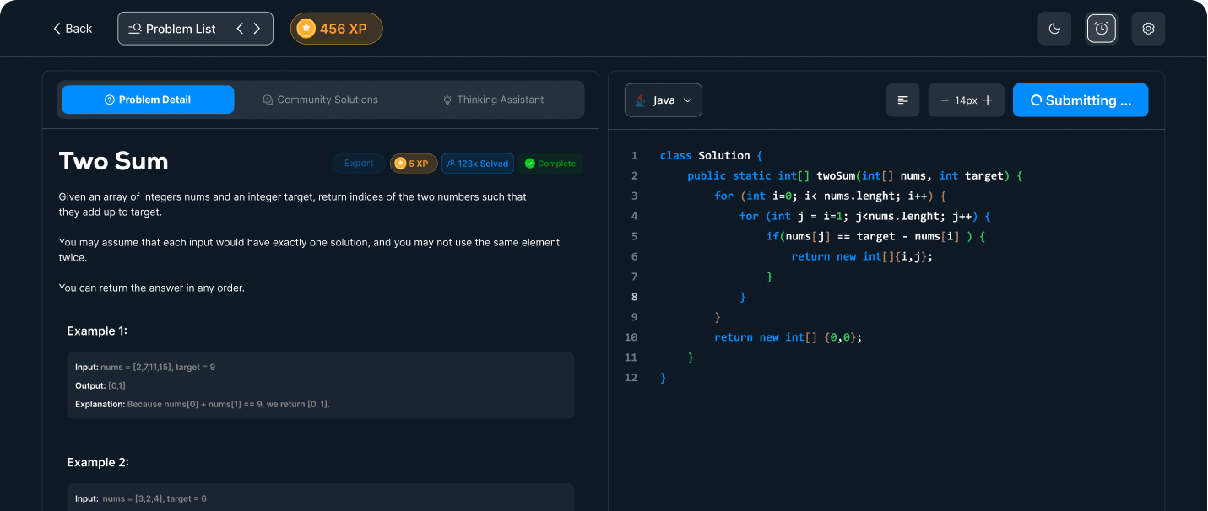Open settings via the gear icon

pos(1148,29)
